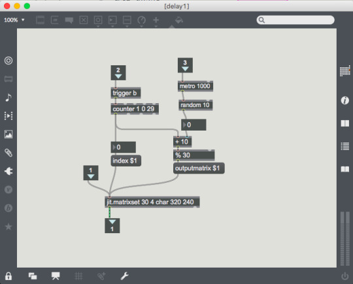Screen dimensions: 353x284
Task: Select the % 30 object
Action: (194, 155)
